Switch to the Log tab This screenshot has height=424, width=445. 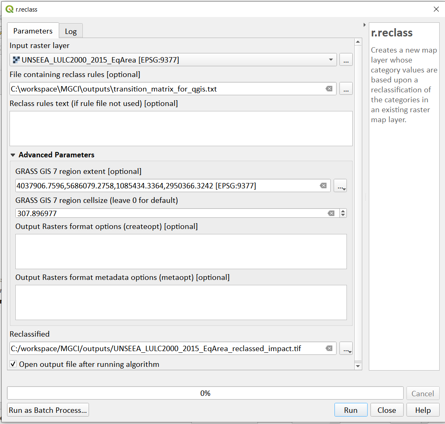click(71, 31)
